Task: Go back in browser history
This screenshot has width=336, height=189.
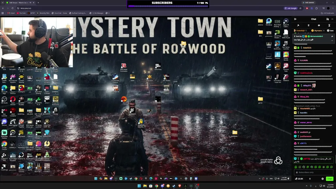Action: (x=3, y=8)
